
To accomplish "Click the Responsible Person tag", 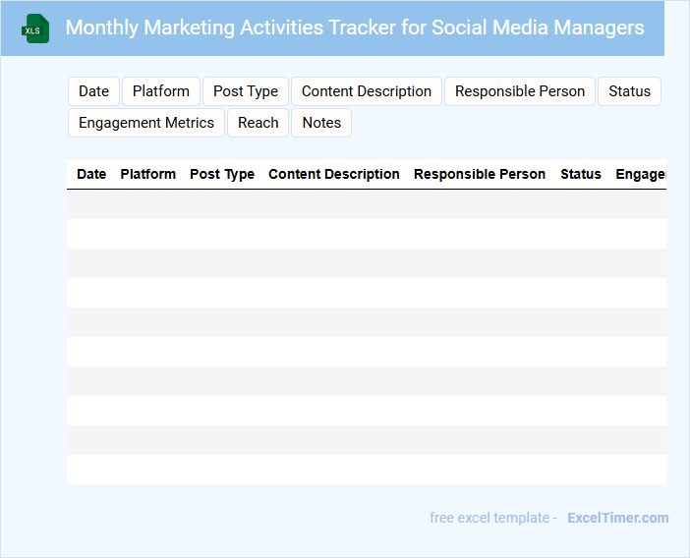I will pos(520,91).
